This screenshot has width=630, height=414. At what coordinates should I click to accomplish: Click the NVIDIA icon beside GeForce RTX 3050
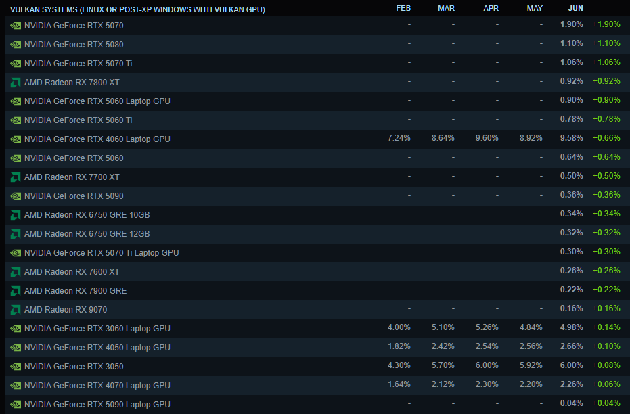pos(16,367)
